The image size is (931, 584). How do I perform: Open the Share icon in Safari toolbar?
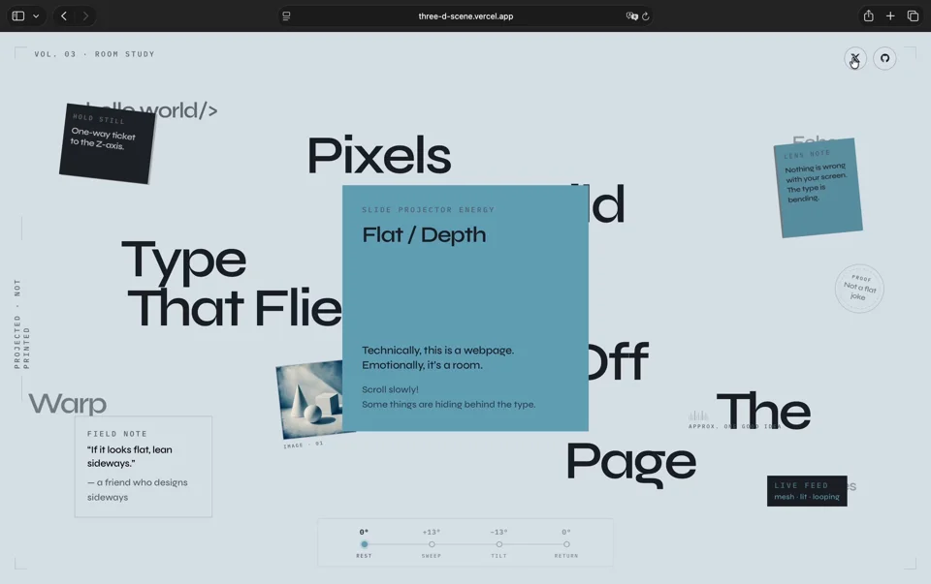click(869, 16)
